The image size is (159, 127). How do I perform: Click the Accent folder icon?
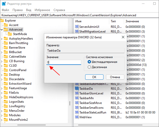(x=6, y=25)
